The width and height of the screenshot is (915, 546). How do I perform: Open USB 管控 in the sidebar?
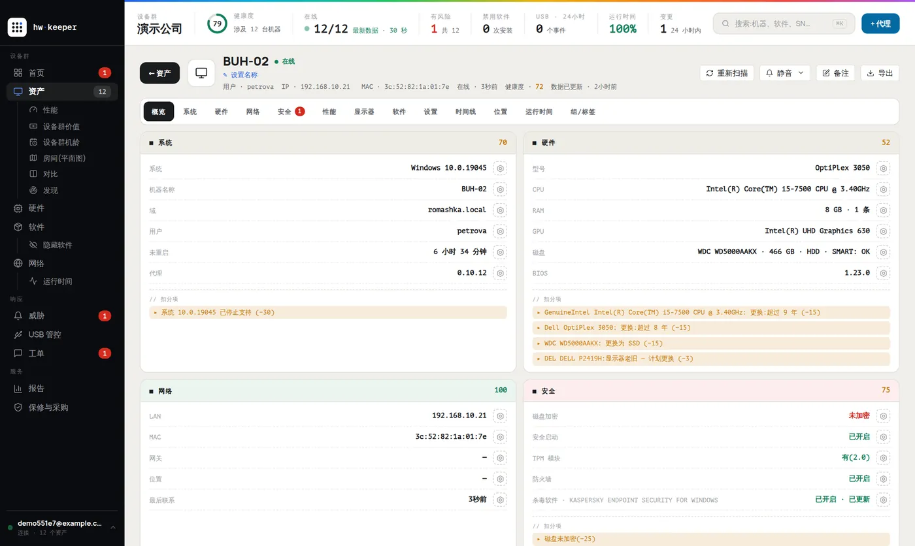tap(62, 334)
